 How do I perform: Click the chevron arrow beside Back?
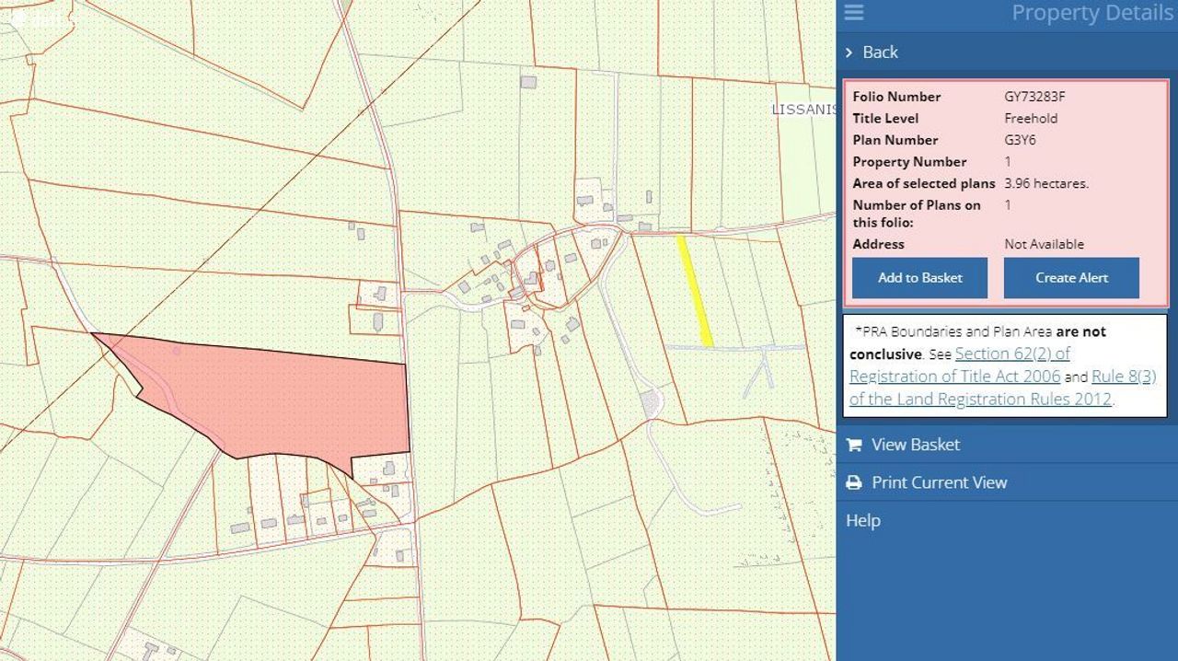click(849, 52)
